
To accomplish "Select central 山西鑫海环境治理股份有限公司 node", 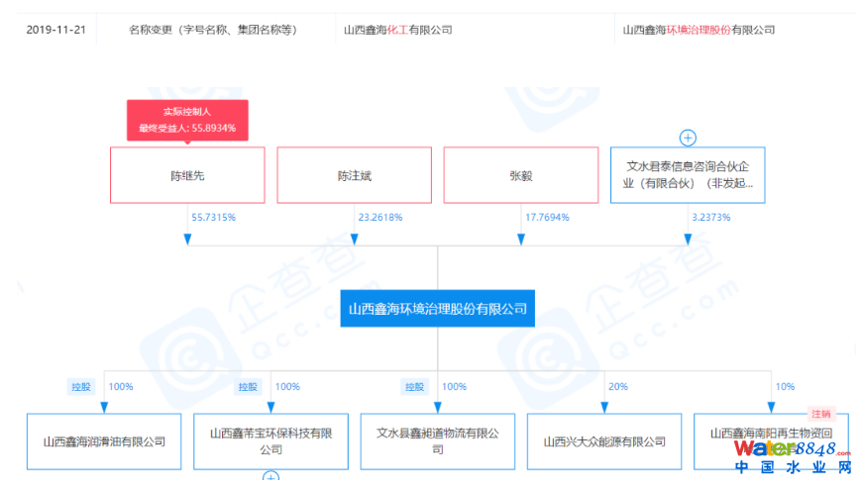I will [437, 309].
